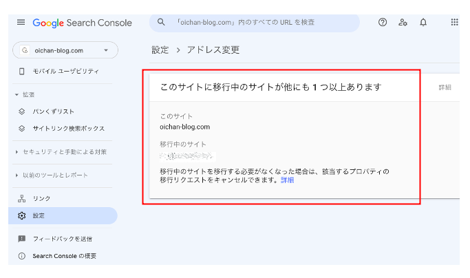
Task: Click the サイトリンク検索ボックス layers icon
Action: tap(21, 129)
